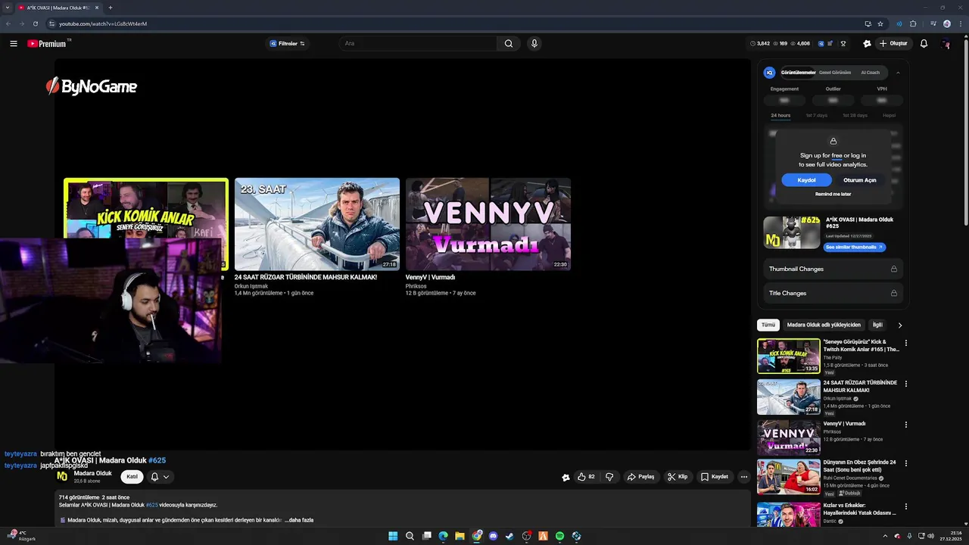Select Madara Olduk adlı yükleyiciden chip
The width and height of the screenshot is (969, 545).
[x=824, y=325]
